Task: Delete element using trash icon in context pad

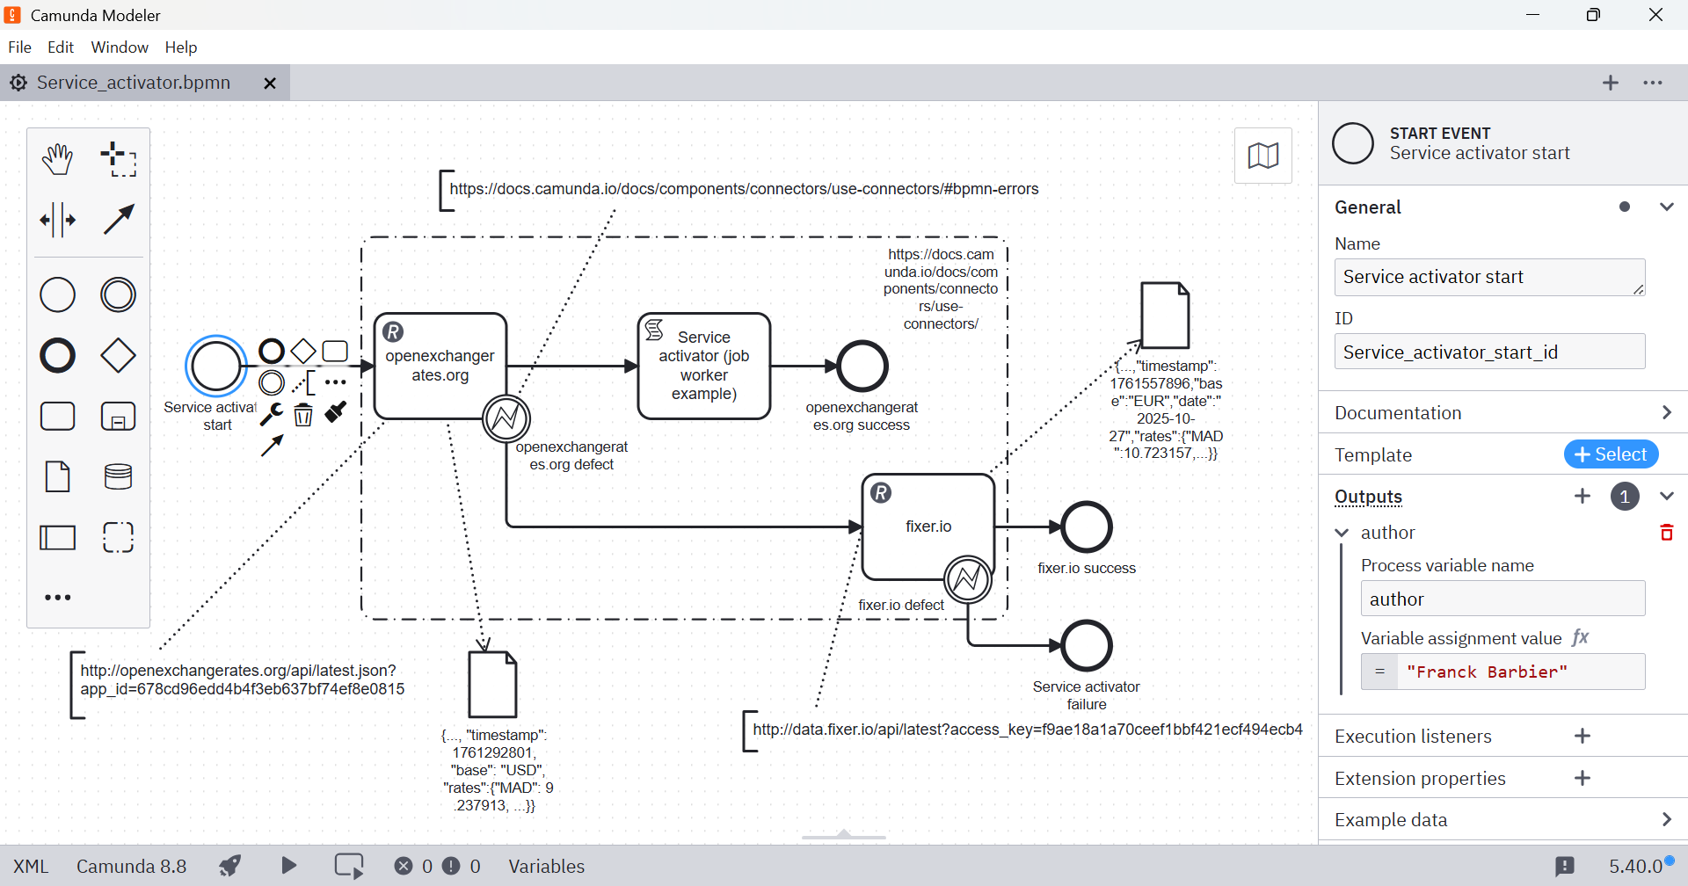Action: click(x=303, y=414)
